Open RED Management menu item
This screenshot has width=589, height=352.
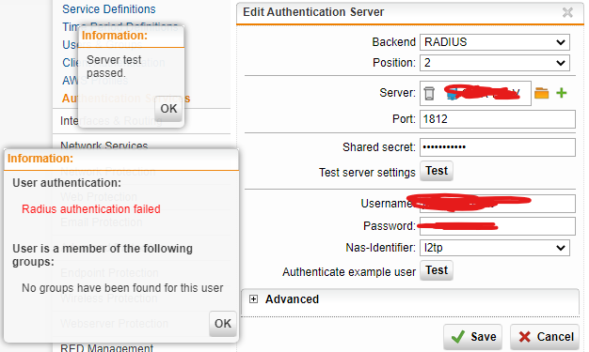pyautogui.click(x=106, y=347)
